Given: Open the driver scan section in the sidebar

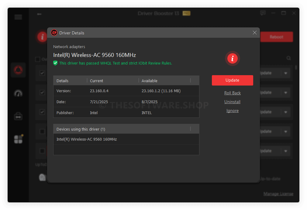Looking at the screenshot, I should pyautogui.click(x=18, y=70).
